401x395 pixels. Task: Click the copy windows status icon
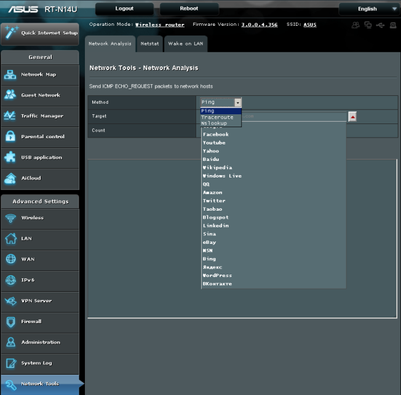[368, 25]
